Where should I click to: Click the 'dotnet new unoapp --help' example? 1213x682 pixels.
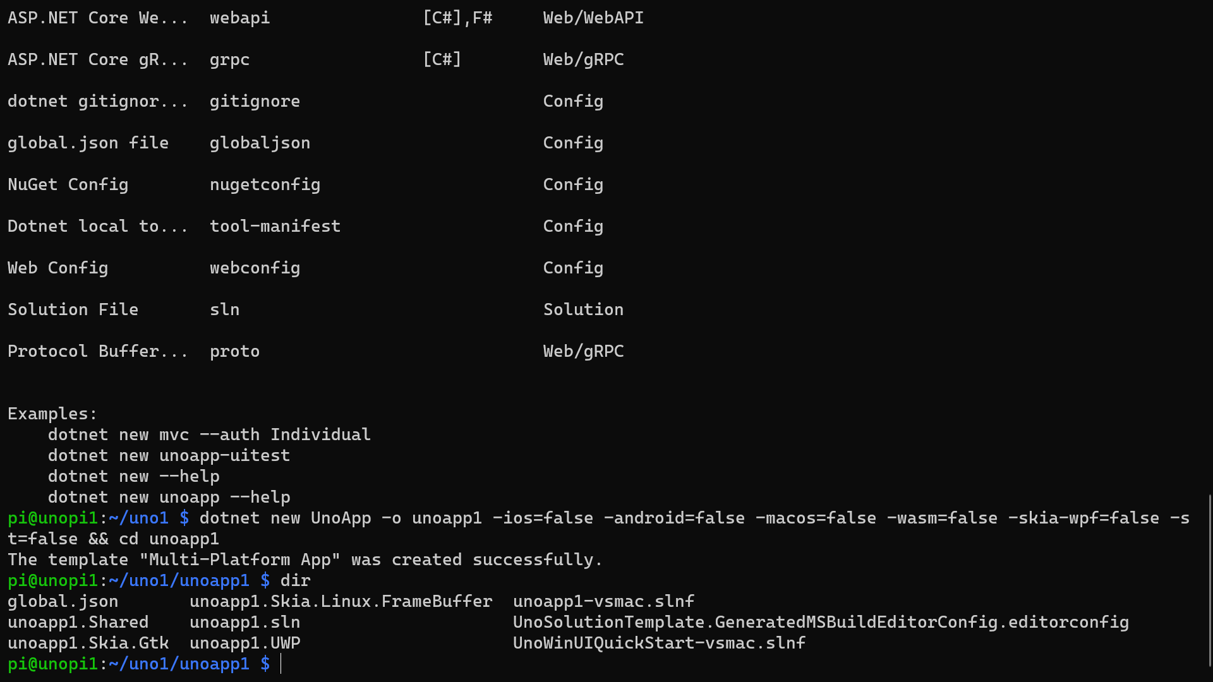[169, 497]
